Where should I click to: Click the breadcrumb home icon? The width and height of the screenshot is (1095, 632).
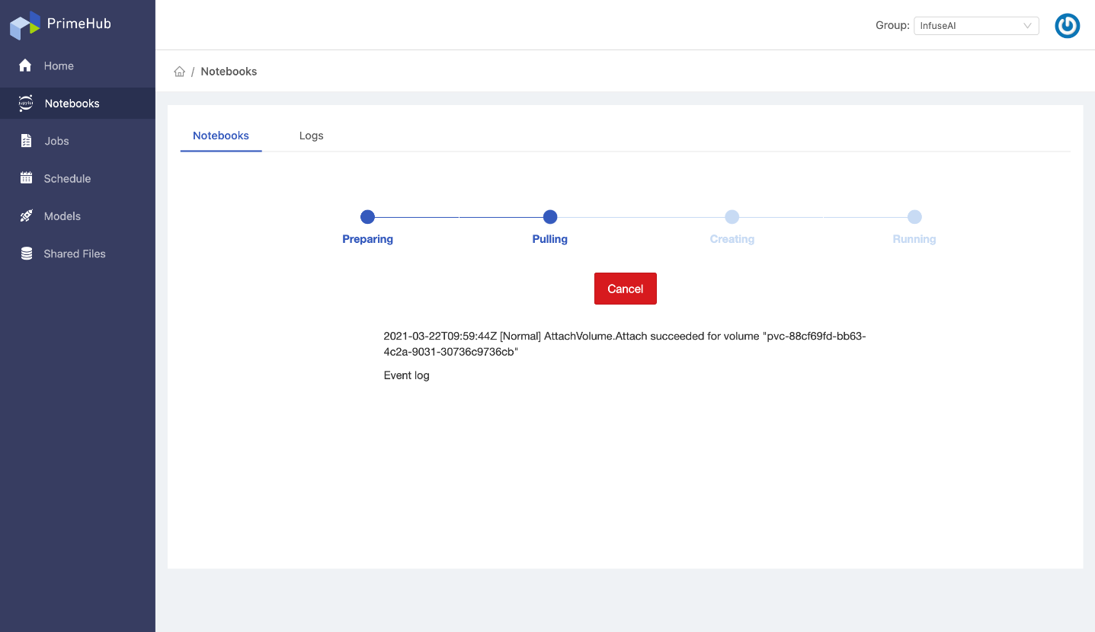pyautogui.click(x=180, y=72)
